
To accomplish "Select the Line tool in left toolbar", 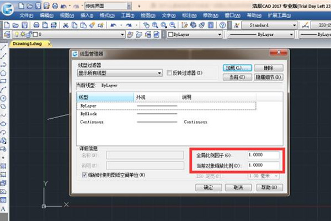I will pyautogui.click(x=3, y=48).
